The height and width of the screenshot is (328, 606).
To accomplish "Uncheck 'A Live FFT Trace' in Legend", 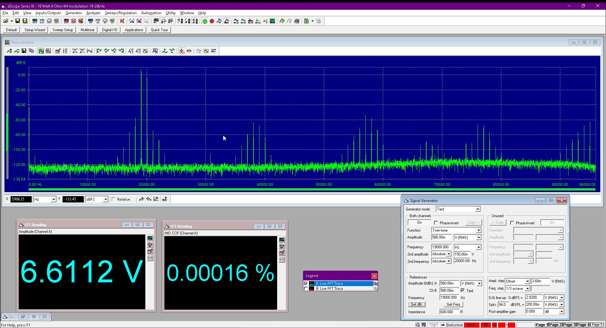I will click(306, 284).
